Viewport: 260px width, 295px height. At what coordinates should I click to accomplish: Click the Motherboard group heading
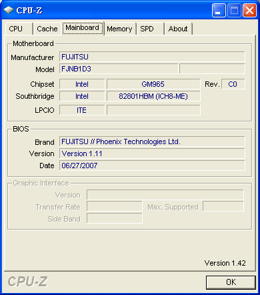coord(33,43)
